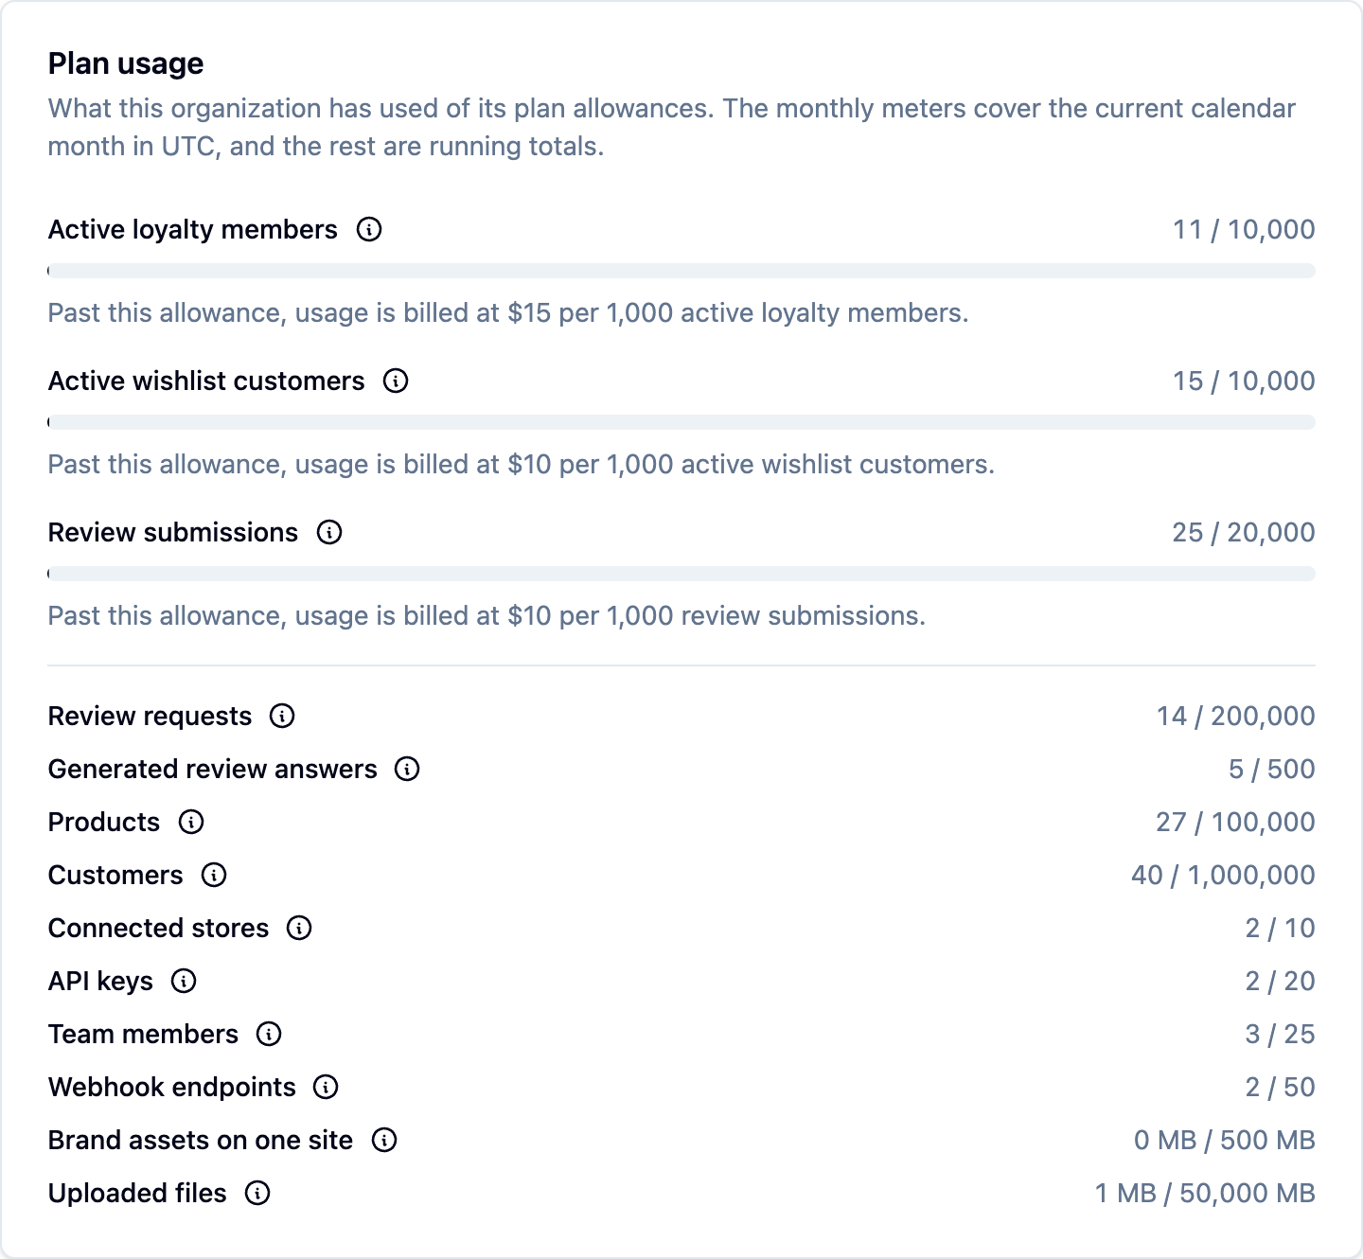Click the Active wishlist customers progress bar
This screenshot has width=1363, height=1259.
[681, 422]
